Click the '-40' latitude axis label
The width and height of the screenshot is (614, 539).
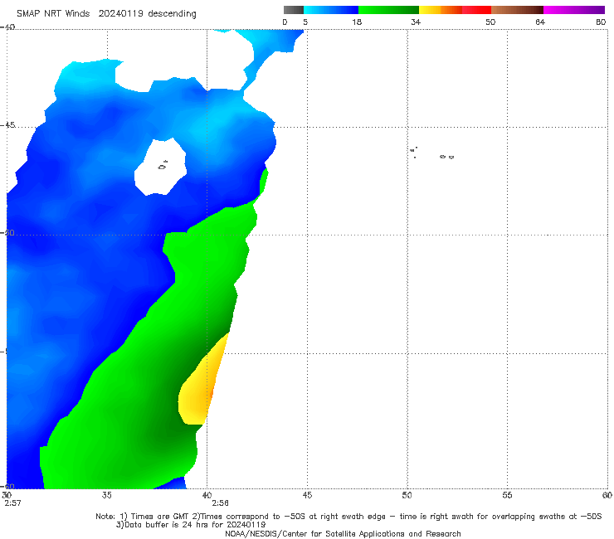click(7, 27)
